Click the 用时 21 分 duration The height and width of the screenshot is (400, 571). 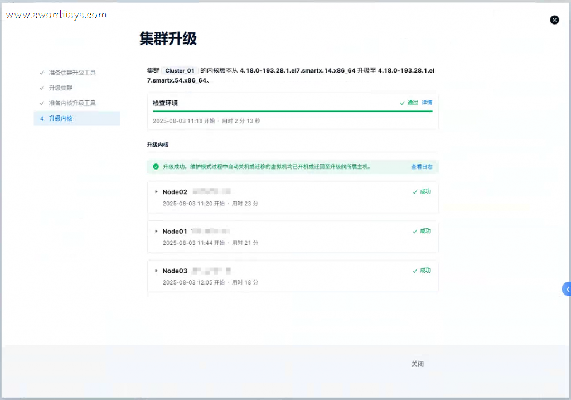pos(245,243)
